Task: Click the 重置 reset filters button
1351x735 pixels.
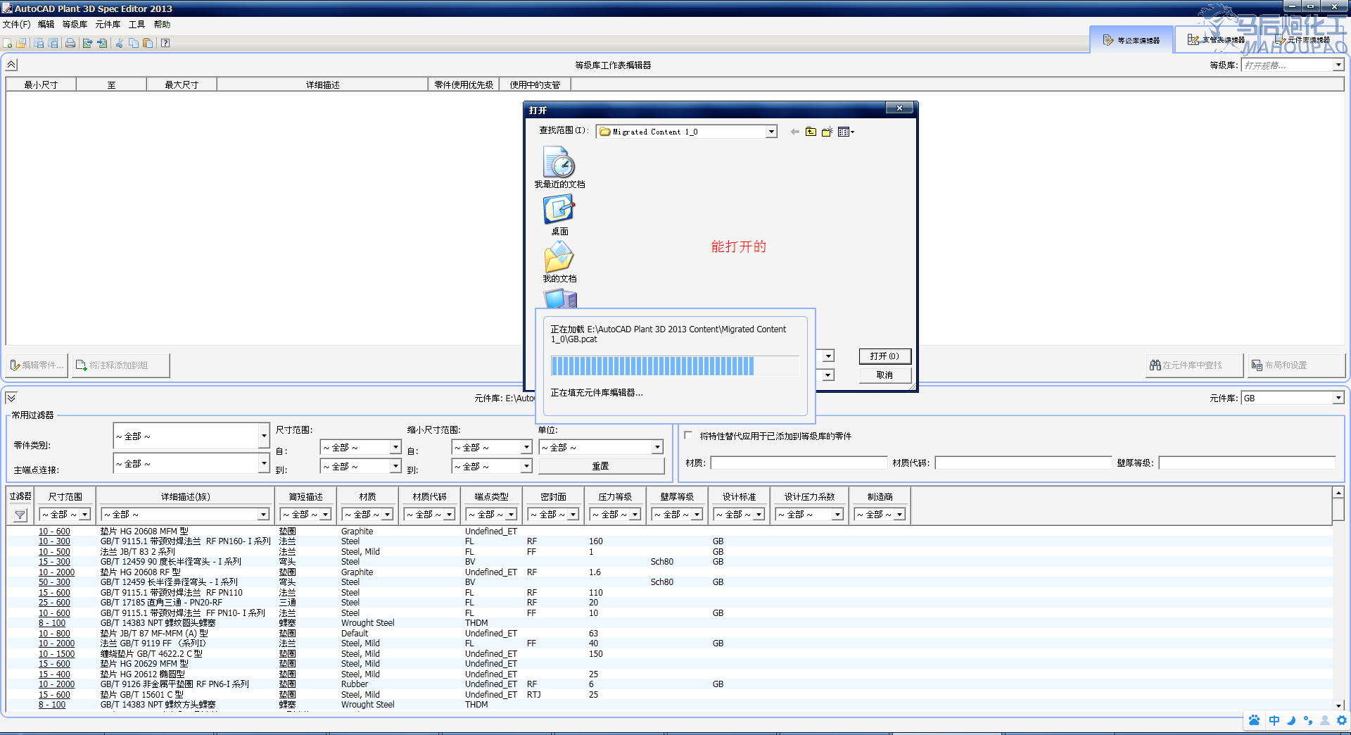Action: tap(601, 466)
